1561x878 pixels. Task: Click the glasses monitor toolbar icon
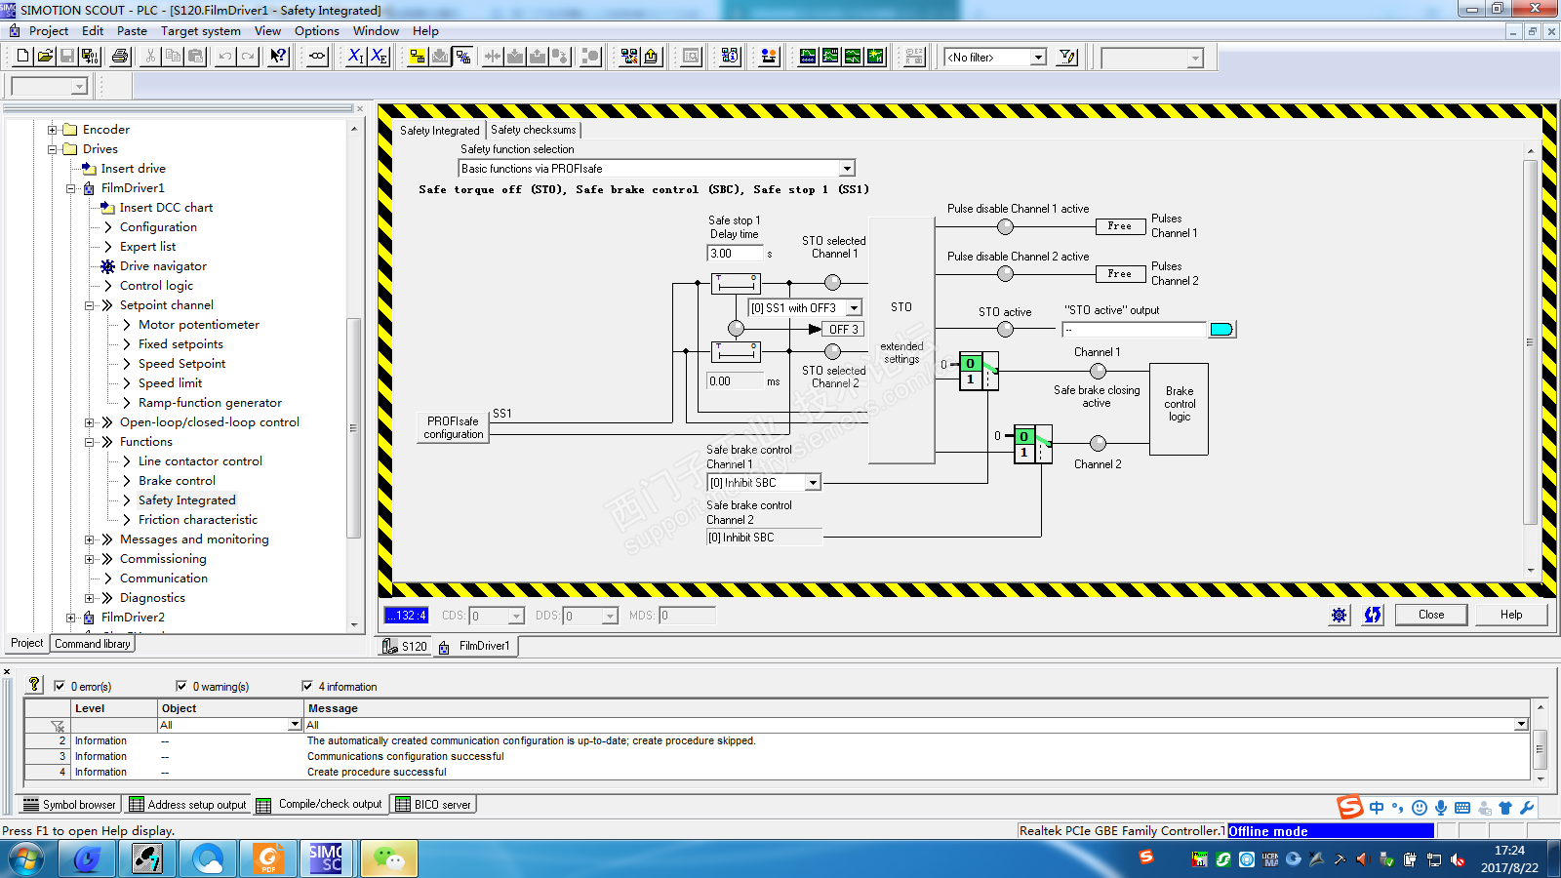click(317, 57)
